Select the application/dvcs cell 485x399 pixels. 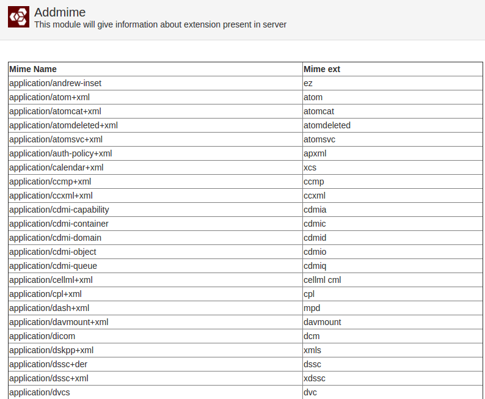click(x=155, y=392)
